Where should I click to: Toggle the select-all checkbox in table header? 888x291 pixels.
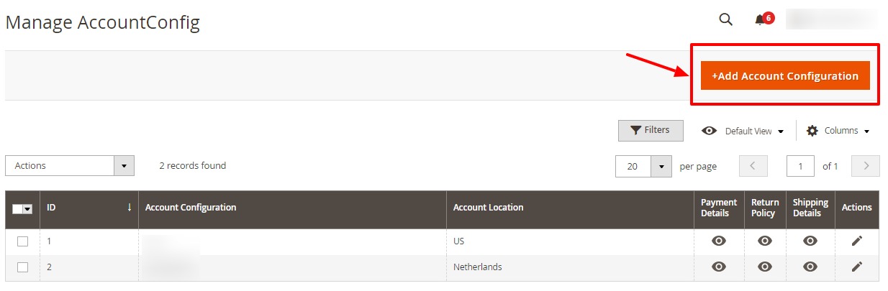coord(18,208)
